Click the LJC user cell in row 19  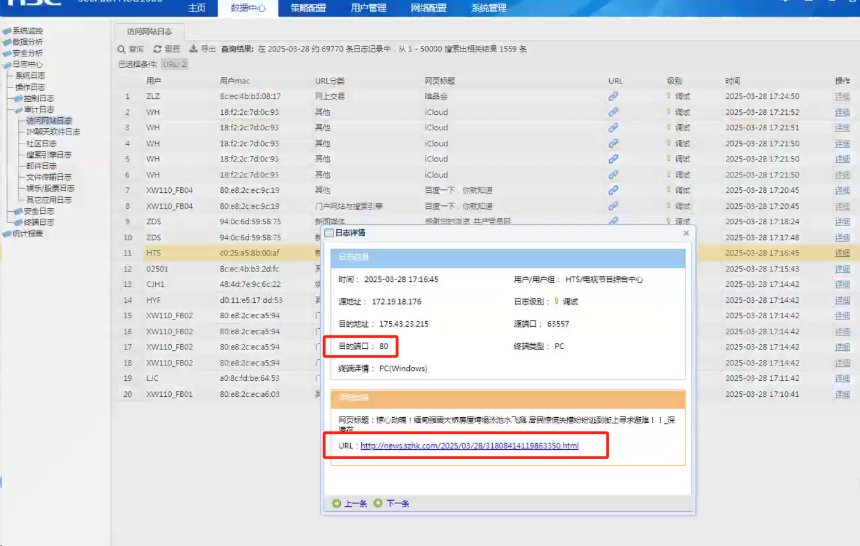[x=152, y=379]
